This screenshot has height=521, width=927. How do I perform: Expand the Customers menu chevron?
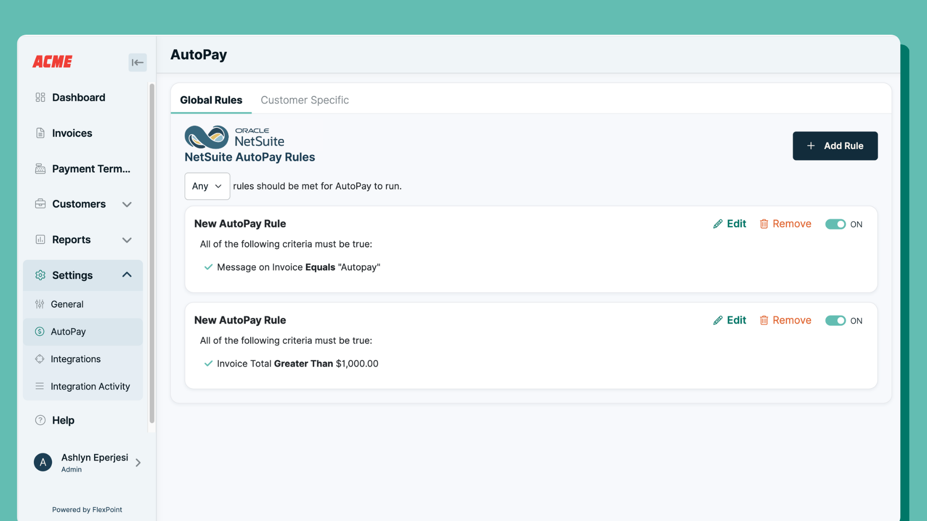(x=127, y=205)
